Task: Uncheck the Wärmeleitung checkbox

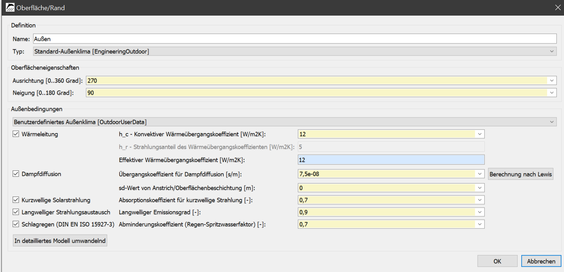Action: click(x=16, y=134)
